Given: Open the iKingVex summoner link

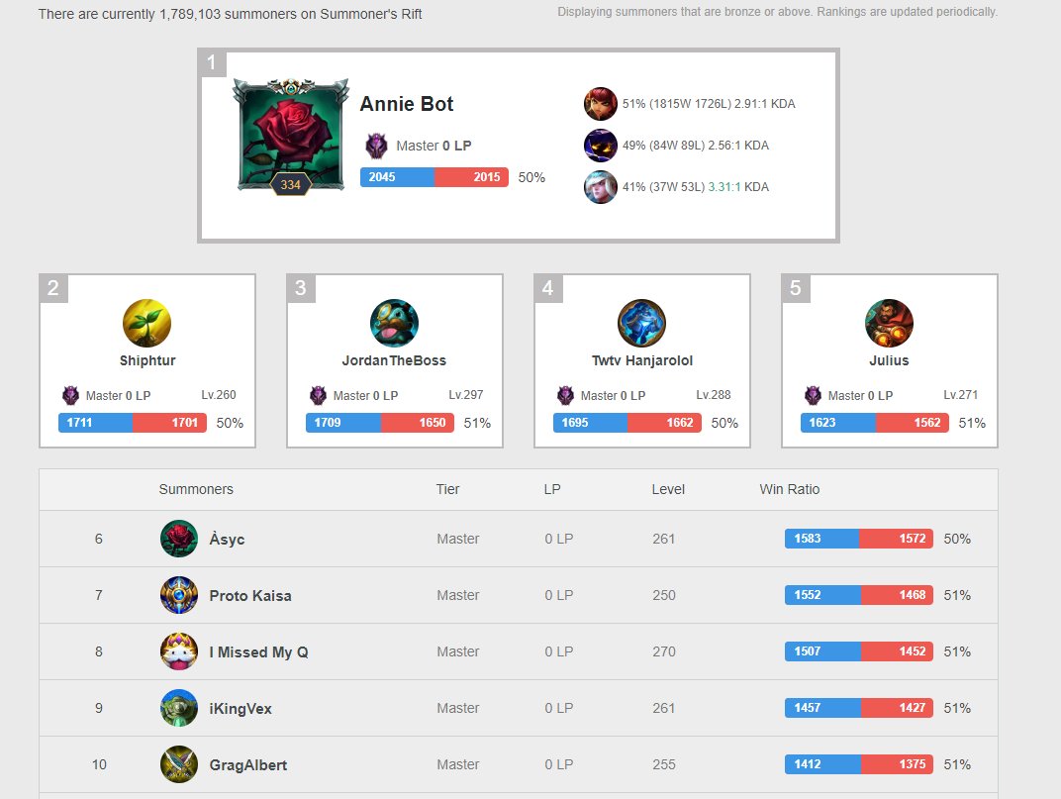Looking at the screenshot, I should pos(241,708).
